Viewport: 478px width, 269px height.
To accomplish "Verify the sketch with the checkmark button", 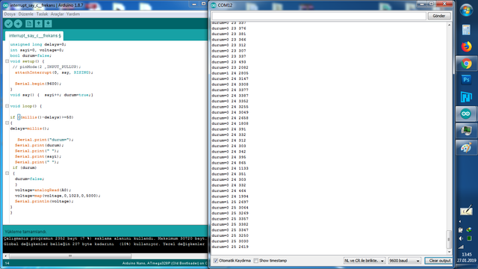I will (8, 23).
